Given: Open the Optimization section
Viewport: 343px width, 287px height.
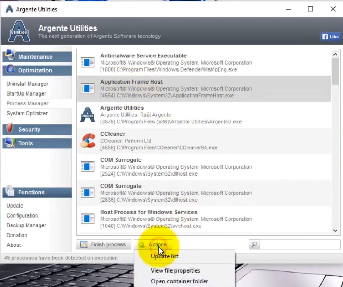Looking at the screenshot, I should (37, 70).
